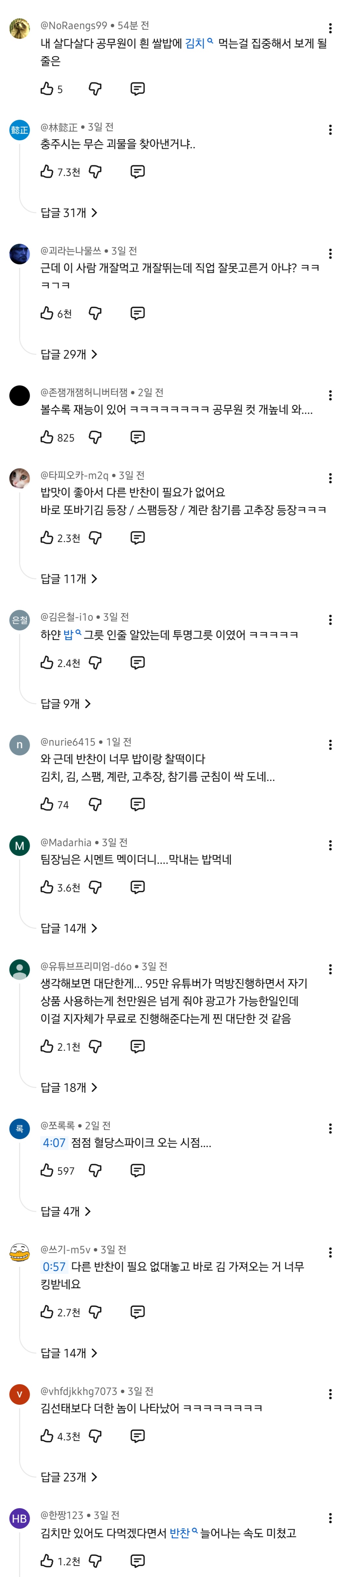
Task: Like the comment by @NoRaengs99
Action: point(47,89)
